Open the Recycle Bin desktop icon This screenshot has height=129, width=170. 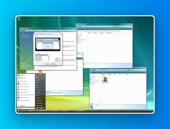pos(19,19)
